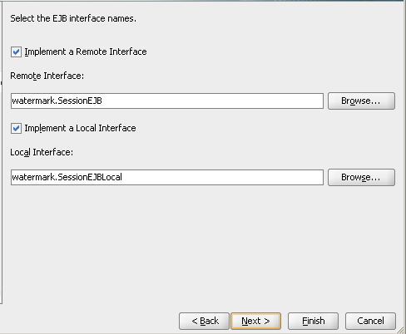The height and width of the screenshot is (334, 406).
Task: Click the 'Implement a Local Interface' label text
Action: (x=80, y=128)
